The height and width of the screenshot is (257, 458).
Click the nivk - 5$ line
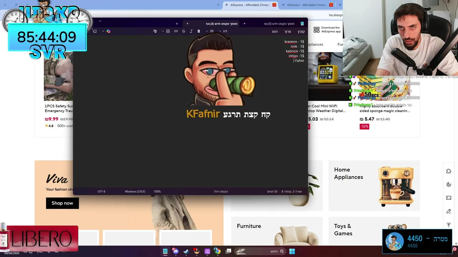(x=297, y=46)
